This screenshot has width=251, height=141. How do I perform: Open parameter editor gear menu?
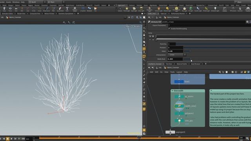247,22
